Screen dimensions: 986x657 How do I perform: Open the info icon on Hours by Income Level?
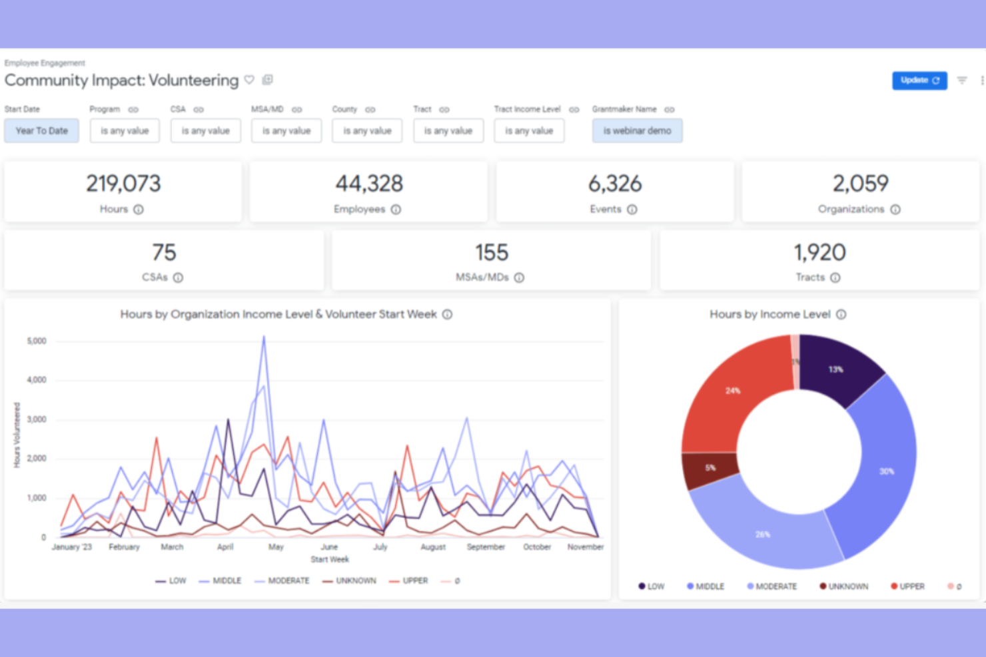841,314
